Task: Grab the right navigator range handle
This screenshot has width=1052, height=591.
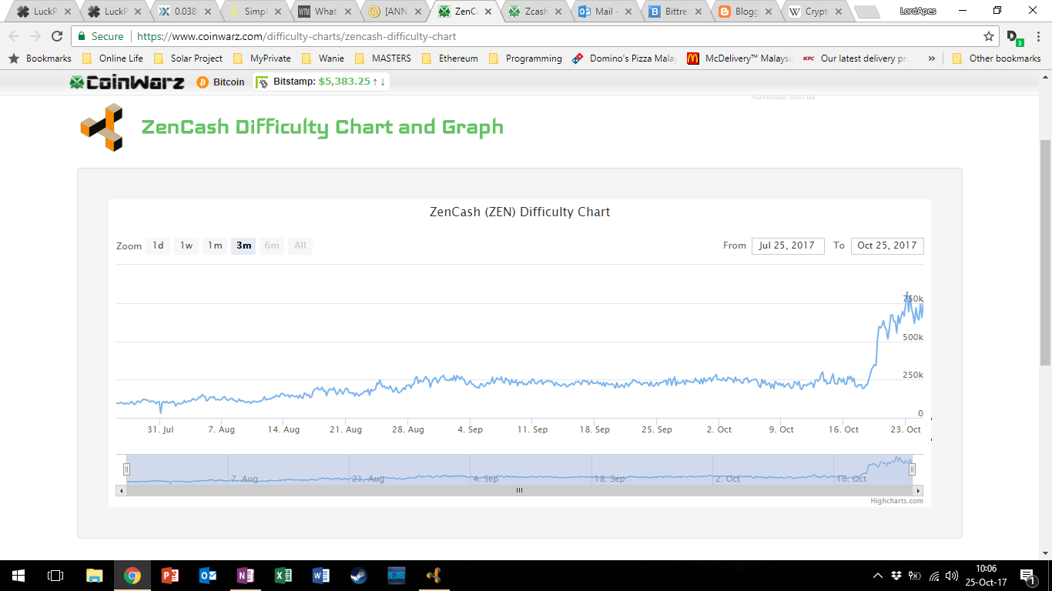Action: point(912,469)
